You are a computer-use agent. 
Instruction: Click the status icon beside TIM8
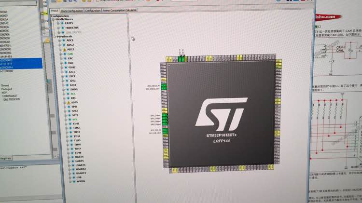72,153
